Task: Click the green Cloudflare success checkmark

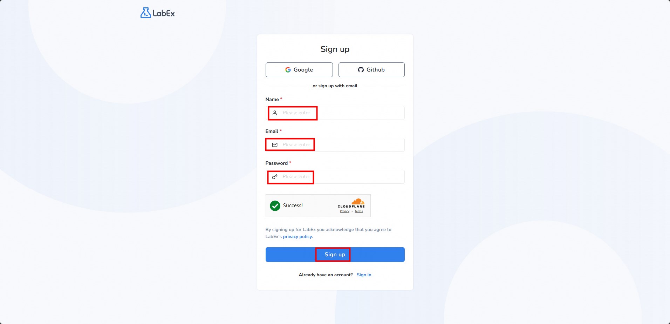Action: click(x=275, y=206)
